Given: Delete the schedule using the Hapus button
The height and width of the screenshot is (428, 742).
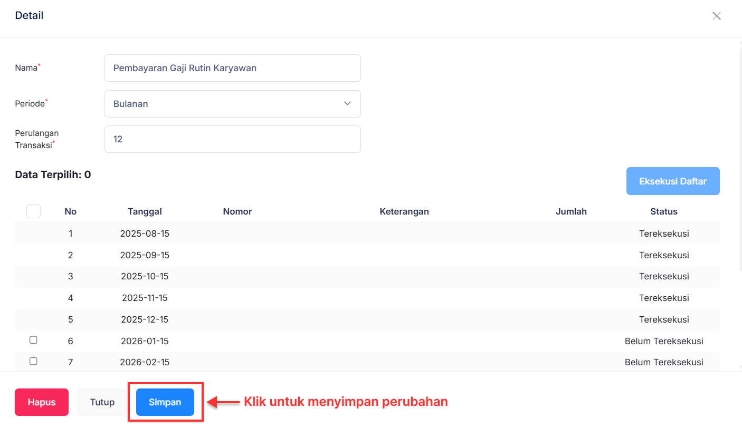Looking at the screenshot, I should (41, 402).
